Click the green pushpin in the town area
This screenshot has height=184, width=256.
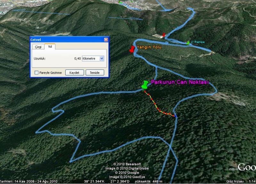(x=120, y=2)
